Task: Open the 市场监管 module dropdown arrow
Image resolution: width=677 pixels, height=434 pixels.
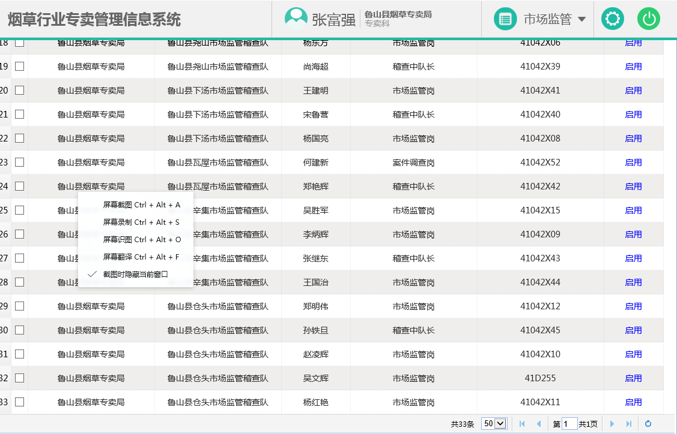Action: coord(581,19)
